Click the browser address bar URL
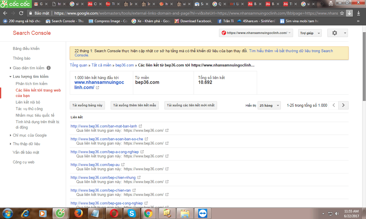Image resolution: width=366 pixels, height=219 pixels. coord(195,13)
